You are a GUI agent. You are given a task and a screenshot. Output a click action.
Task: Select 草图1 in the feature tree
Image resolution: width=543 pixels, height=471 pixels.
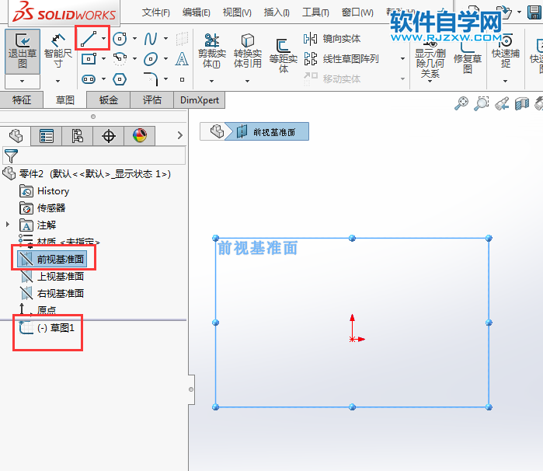[x=47, y=327]
